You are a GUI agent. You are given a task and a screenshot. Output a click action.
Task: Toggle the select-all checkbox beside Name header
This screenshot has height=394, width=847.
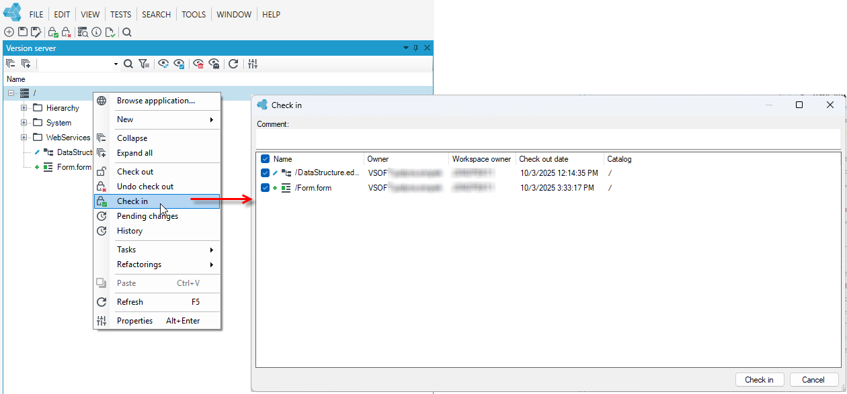click(265, 159)
